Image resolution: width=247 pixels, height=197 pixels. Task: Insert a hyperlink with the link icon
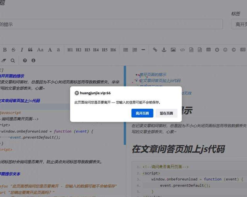(155, 50)
